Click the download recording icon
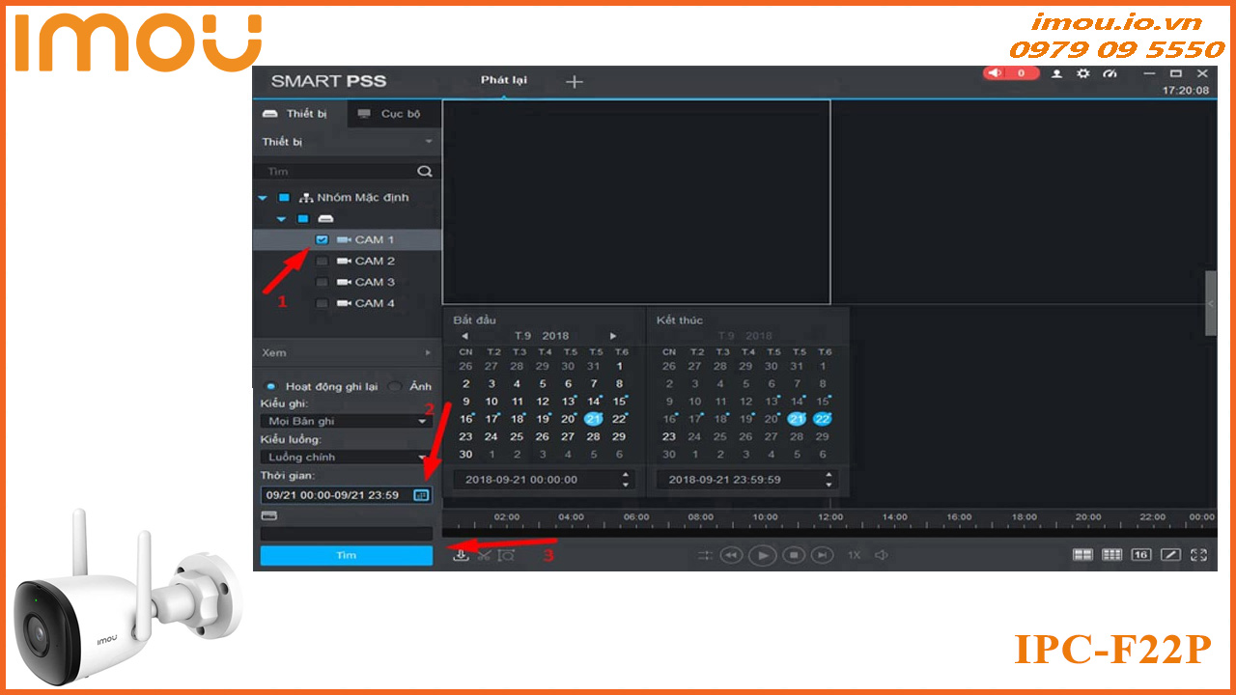Viewport: 1236px width, 695px height. [x=462, y=555]
